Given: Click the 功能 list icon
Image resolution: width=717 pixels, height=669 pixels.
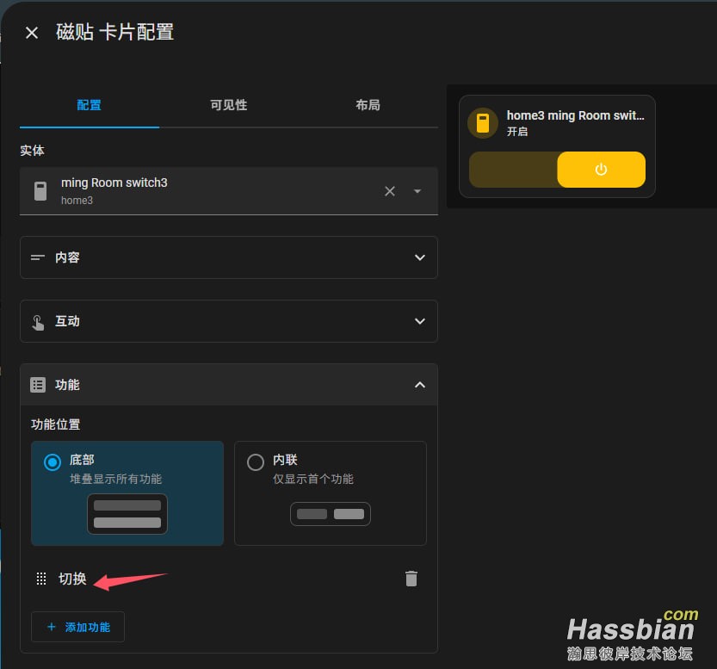Looking at the screenshot, I should pyautogui.click(x=38, y=385).
